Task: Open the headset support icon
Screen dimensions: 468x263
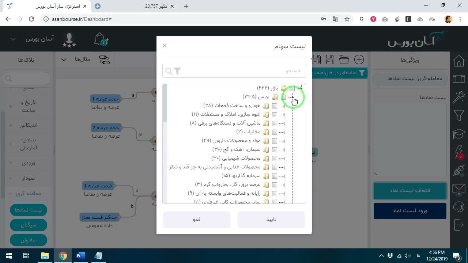Action: [459, 207]
